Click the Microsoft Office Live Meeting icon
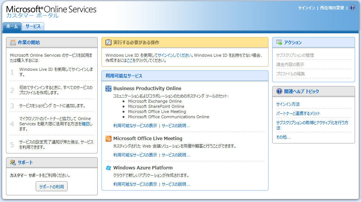This screenshot has width=361, height=202. point(108,139)
